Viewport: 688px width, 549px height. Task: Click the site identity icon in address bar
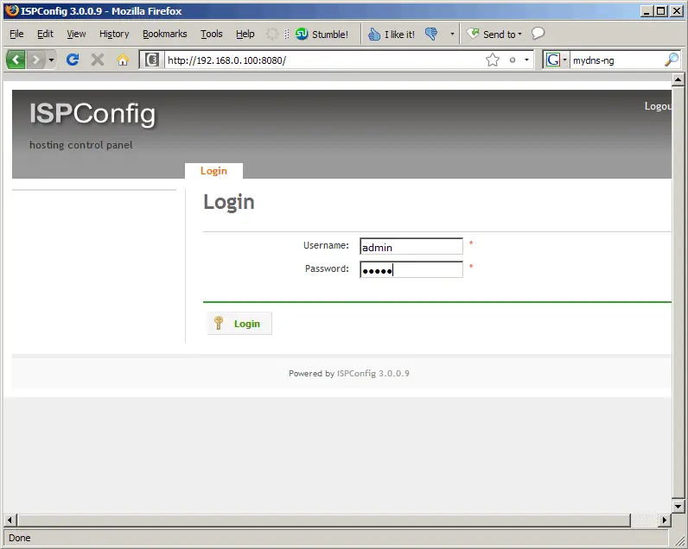point(152,60)
